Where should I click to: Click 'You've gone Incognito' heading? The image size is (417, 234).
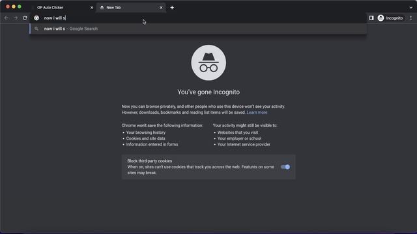(x=208, y=92)
